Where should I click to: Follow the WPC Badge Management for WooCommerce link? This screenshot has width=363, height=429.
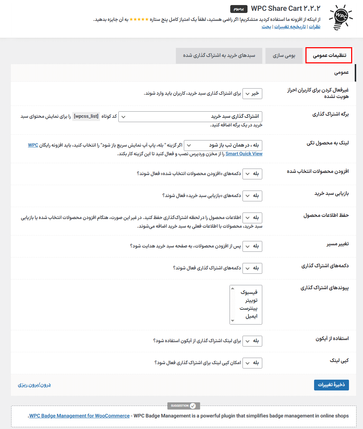point(79,415)
